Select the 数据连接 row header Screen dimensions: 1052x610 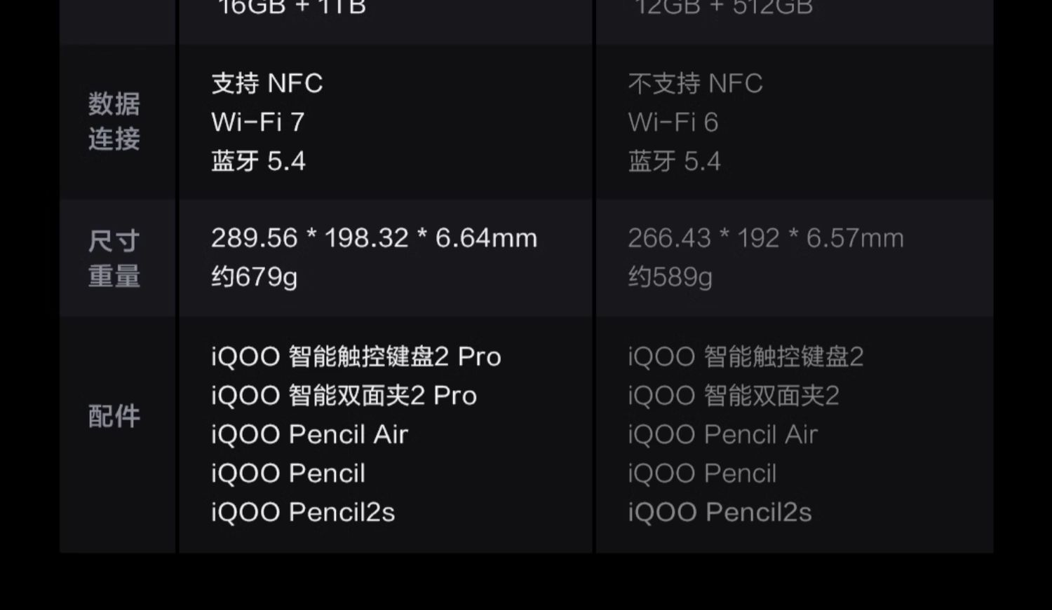click(114, 121)
